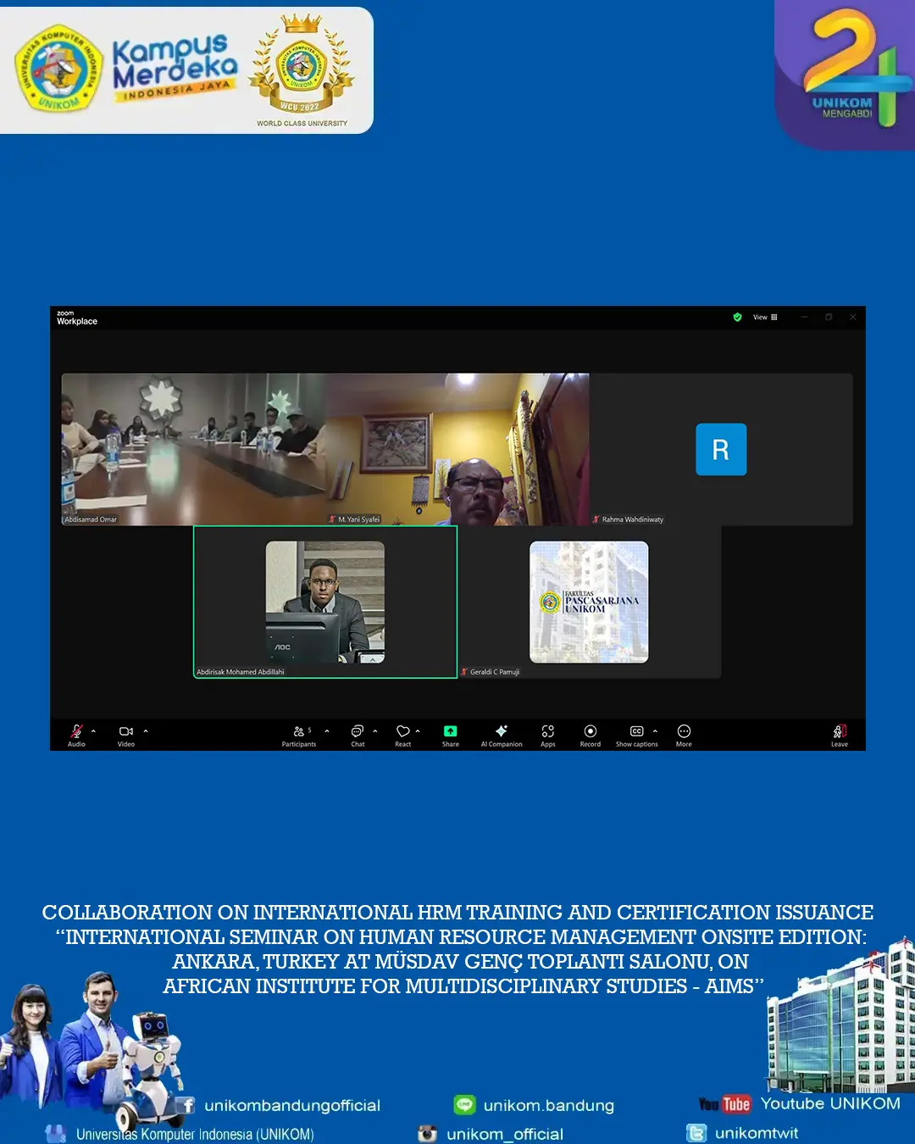The image size is (915, 1144).
Task: Expand the video options arrow
Action: 146,731
